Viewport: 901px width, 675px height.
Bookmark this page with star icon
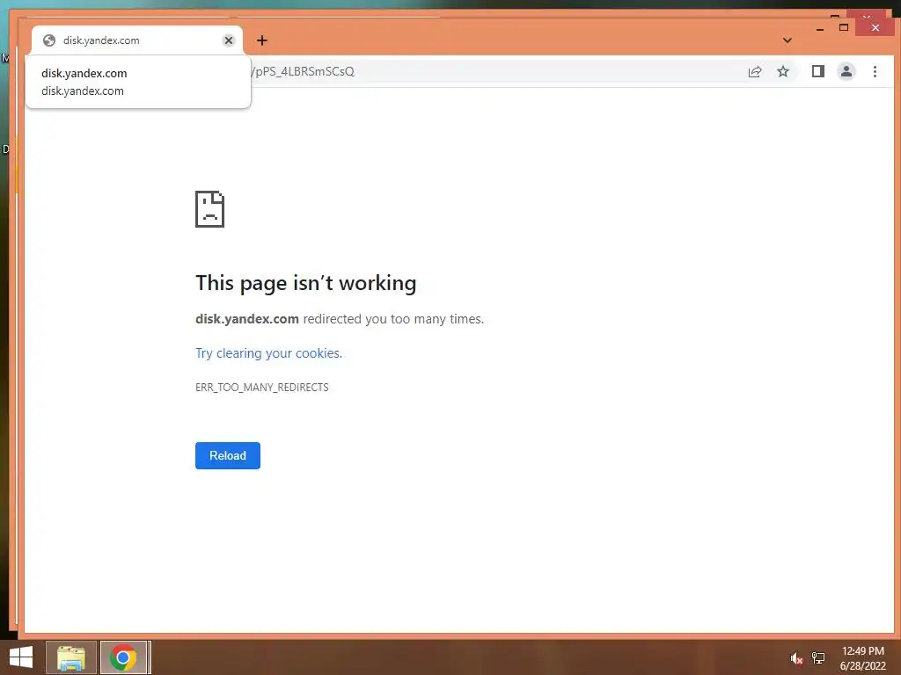point(782,72)
